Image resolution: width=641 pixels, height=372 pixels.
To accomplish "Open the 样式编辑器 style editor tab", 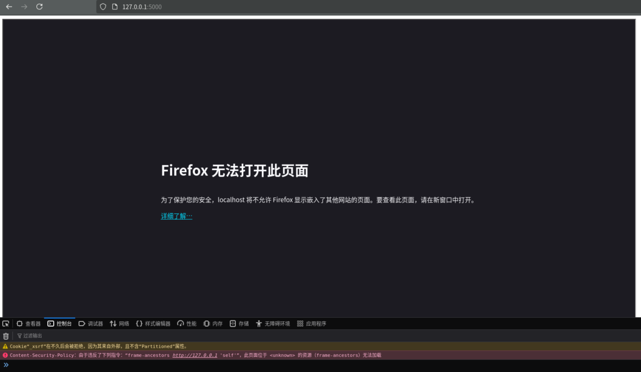I will coord(153,324).
